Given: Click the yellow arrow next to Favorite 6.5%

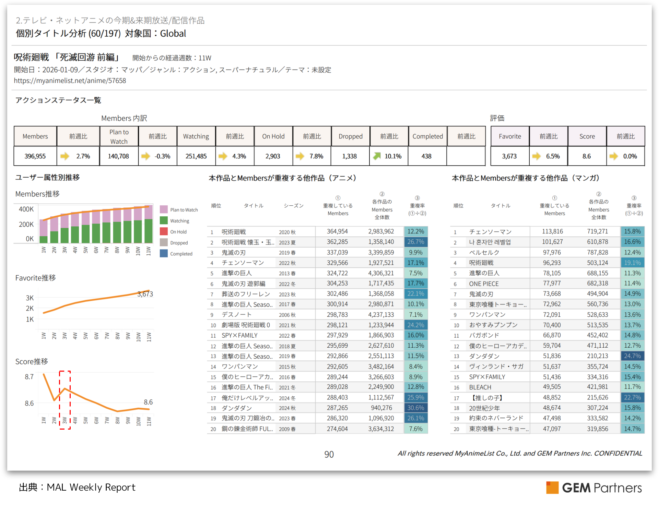Looking at the screenshot, I should 536,156.
